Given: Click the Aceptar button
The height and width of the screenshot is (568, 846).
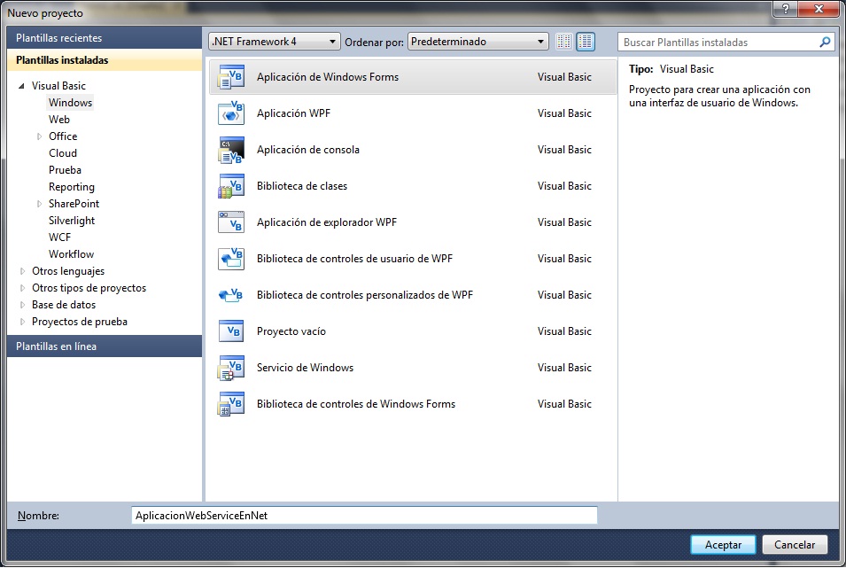Looking at the screenshot, I should [x=721, y=545].
